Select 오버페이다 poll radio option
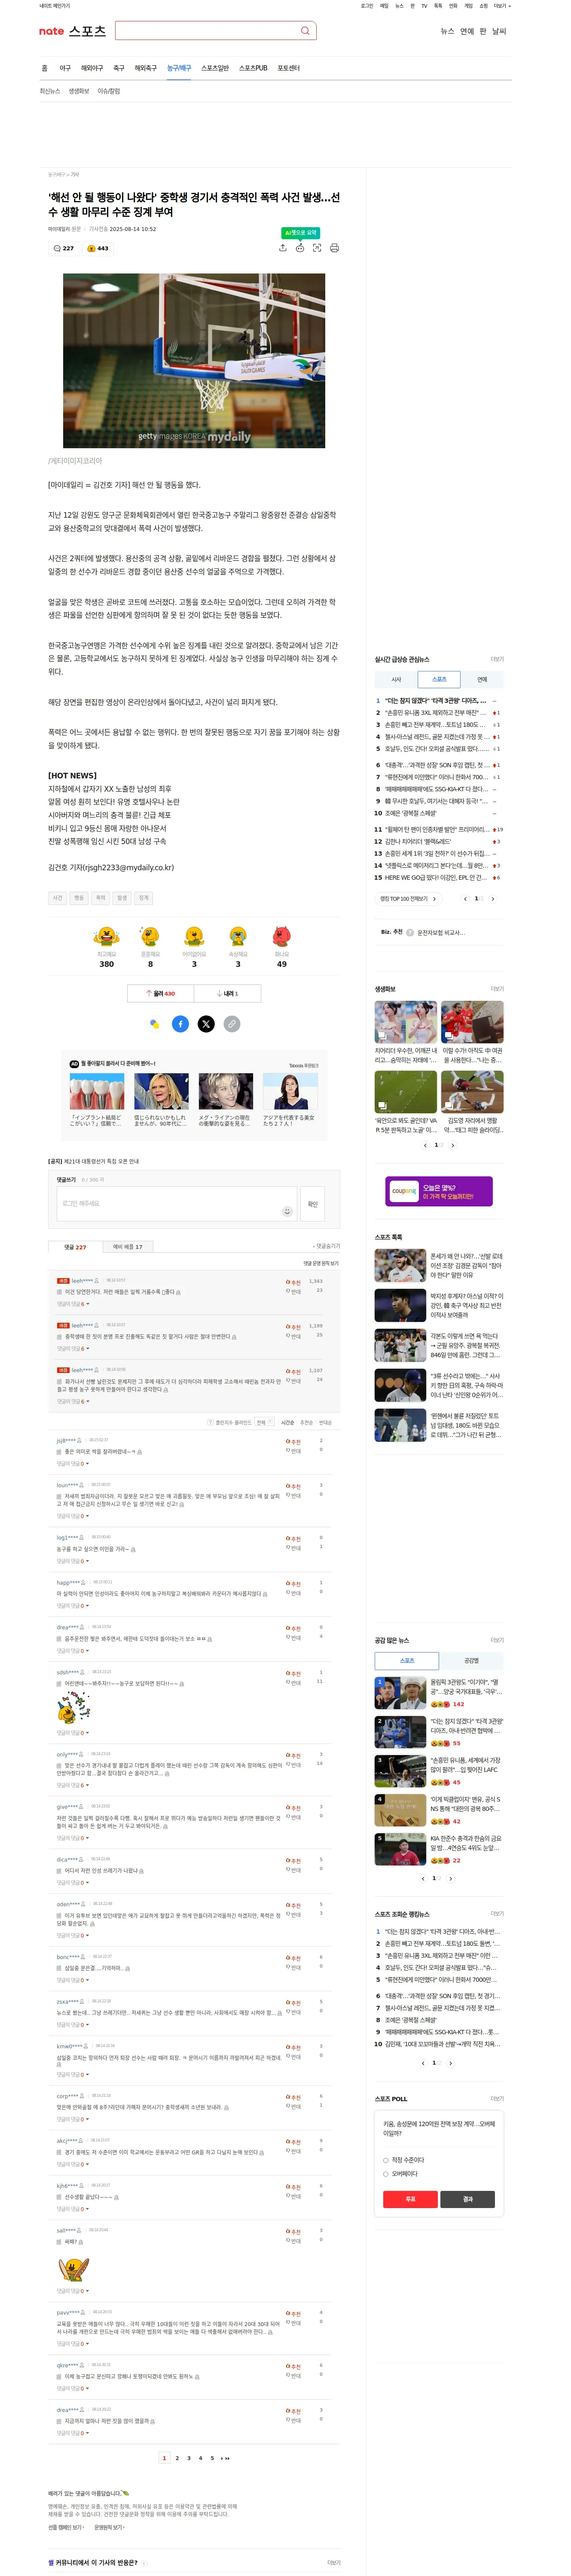Screen dimensions: 571x2576 (386, 2174)
